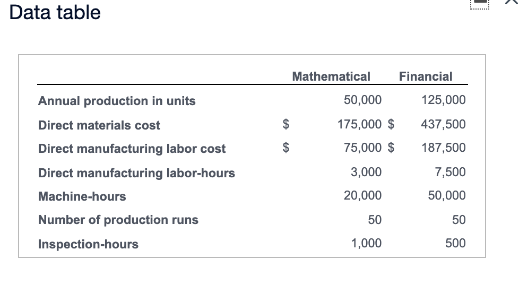Image resolution: width=519 pixels, height=293 pixels.
Task: Select the Financial column header
Action: 426,76
